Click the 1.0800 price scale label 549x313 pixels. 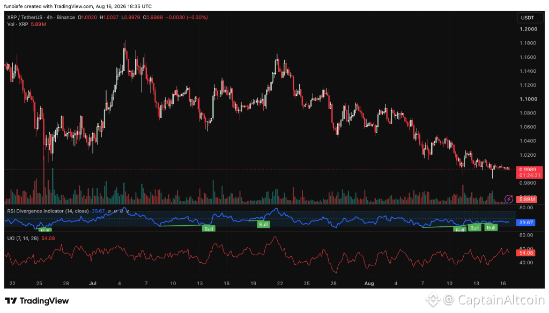(x=528, y=113)
